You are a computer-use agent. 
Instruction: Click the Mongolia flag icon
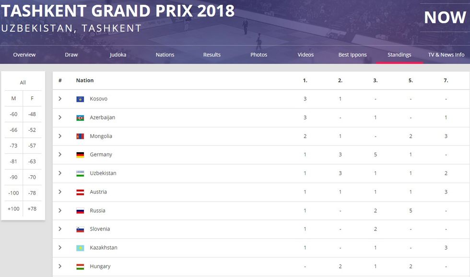pos(80,136)
